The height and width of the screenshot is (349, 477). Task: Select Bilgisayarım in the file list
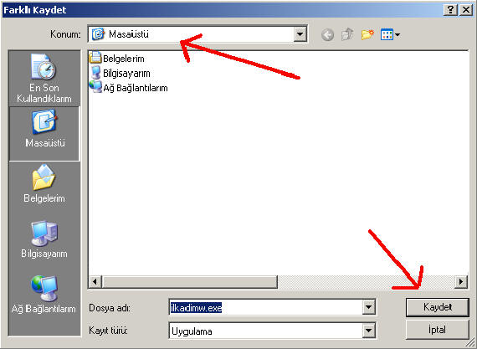(121, 73)
